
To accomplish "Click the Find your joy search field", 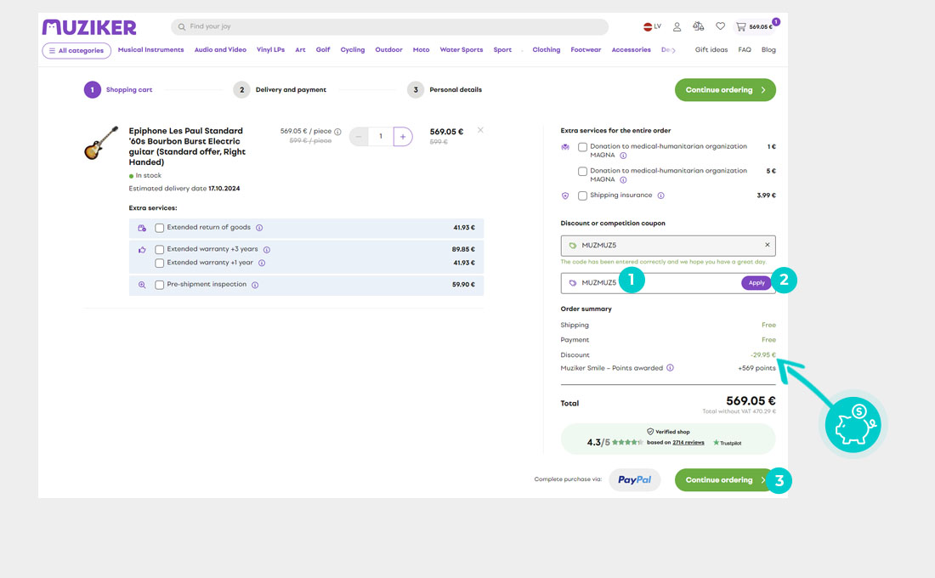I will click(391, 27).
